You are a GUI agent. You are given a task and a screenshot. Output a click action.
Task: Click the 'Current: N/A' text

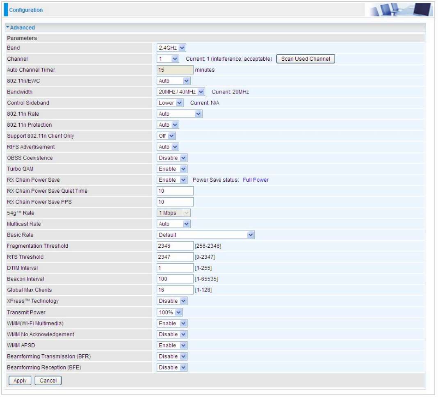tap(205, 103)
